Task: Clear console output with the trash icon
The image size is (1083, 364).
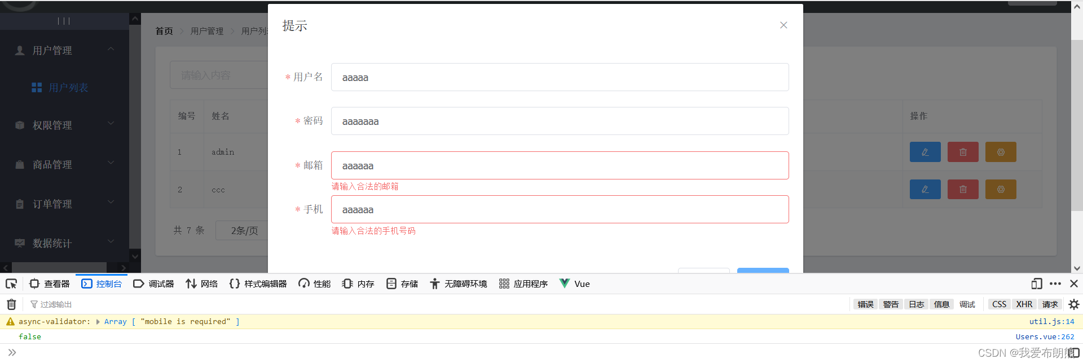Action: click(11, 304)
